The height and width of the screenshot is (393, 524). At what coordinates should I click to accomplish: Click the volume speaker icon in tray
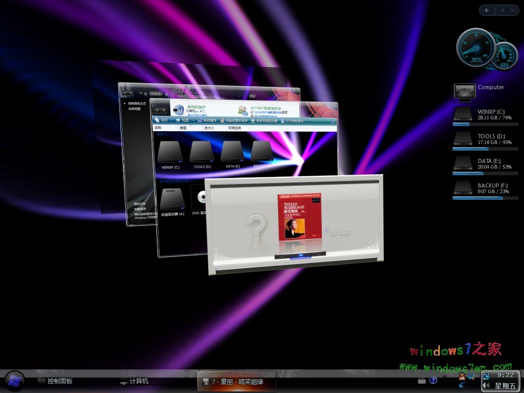click(486, 386)
